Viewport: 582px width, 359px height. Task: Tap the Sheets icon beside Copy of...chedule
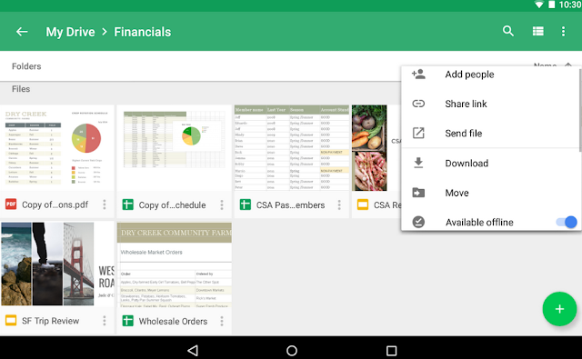[127, 204]
